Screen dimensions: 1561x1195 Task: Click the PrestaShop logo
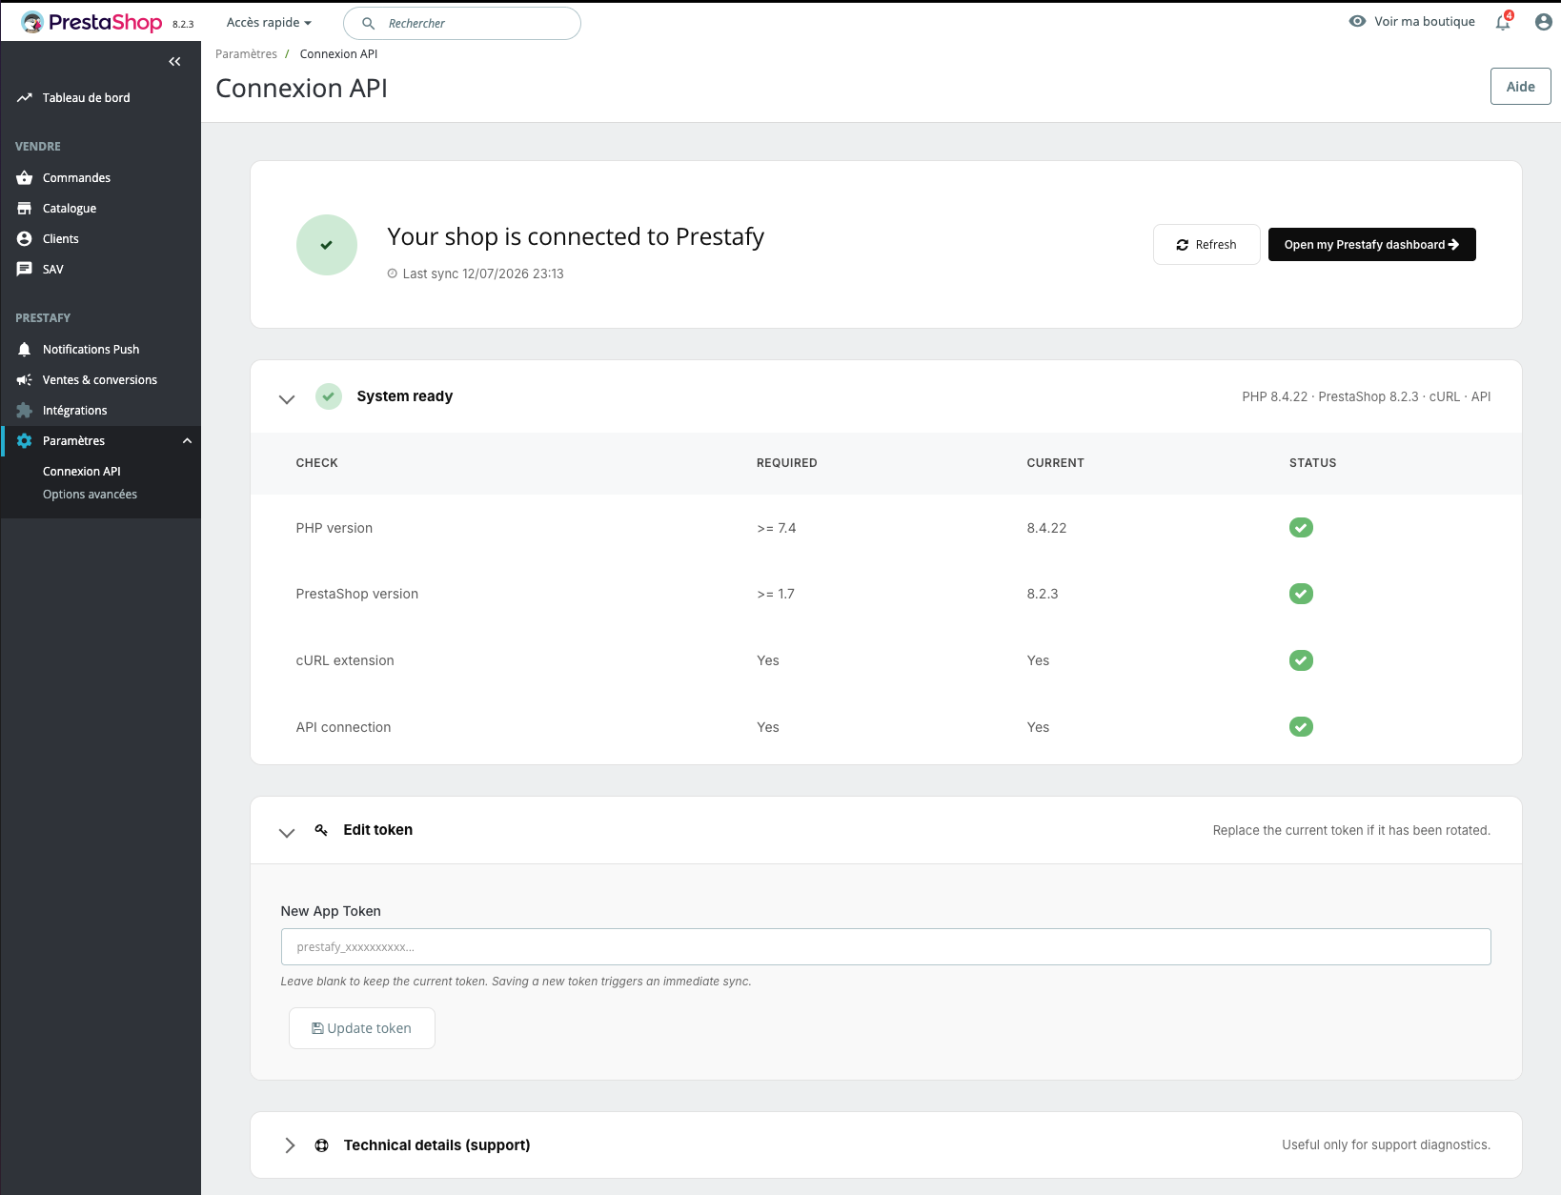[91, 22]
